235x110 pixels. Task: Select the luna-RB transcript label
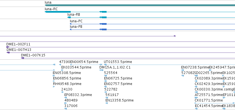(x=73, y=15)
